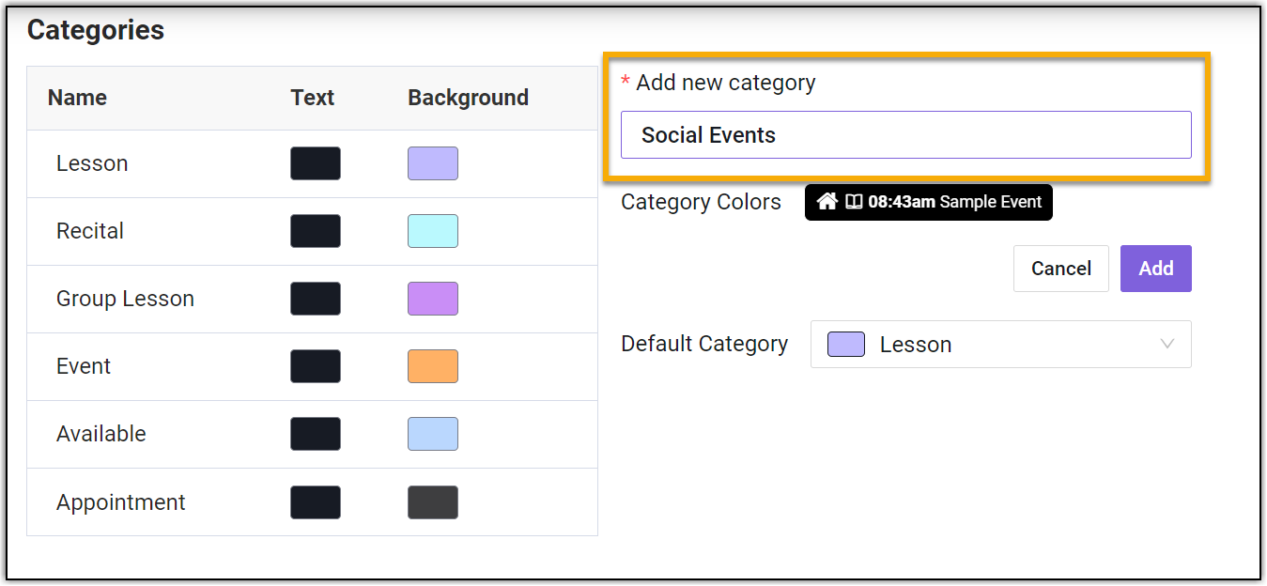The image size is (1267, 586).
Task: Open Appointment text color swatch
Action: pyautogui.click(x=315, y=502)
